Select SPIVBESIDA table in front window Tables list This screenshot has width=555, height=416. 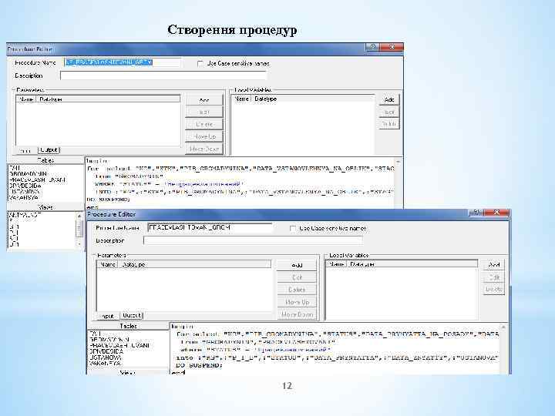(x=106, y=351)
